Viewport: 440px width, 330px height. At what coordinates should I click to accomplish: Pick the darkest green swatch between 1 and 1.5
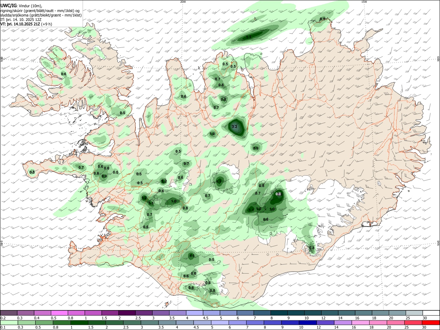tap(79, 323)
